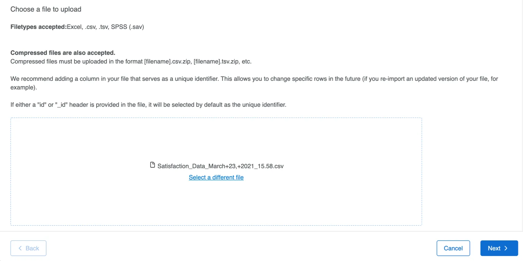Click the blue Next button
This screenshot has height=261, width=523.
499,248
